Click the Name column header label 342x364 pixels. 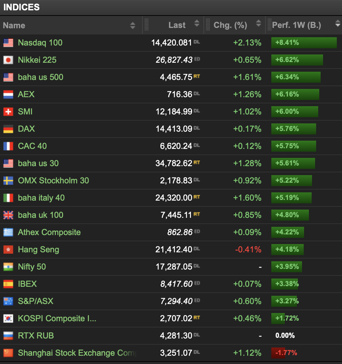[14, 25]
